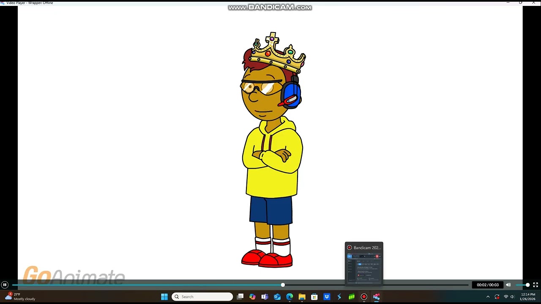The image size is (541, 304).
Task: Open the Windows Start menu
Action: tap(164, 297)
